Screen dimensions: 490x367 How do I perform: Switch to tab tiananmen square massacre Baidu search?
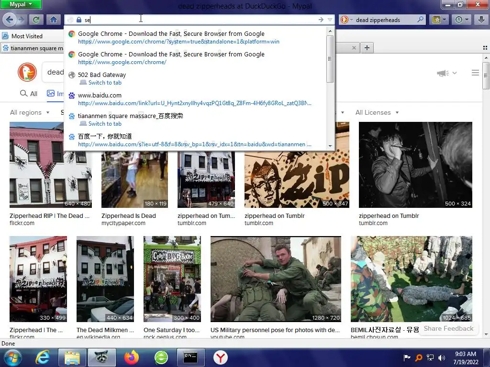pos(196,119)
